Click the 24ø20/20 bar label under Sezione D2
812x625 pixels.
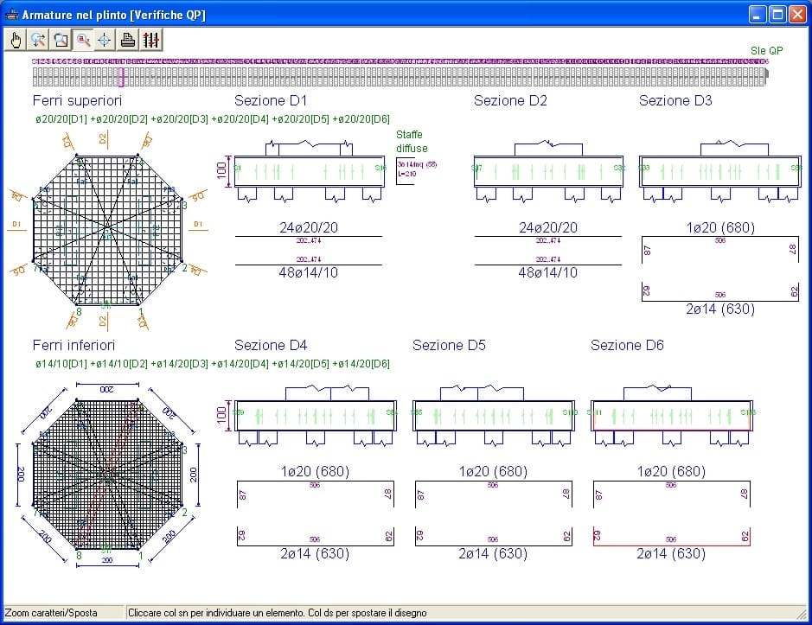tap(547, 228)
